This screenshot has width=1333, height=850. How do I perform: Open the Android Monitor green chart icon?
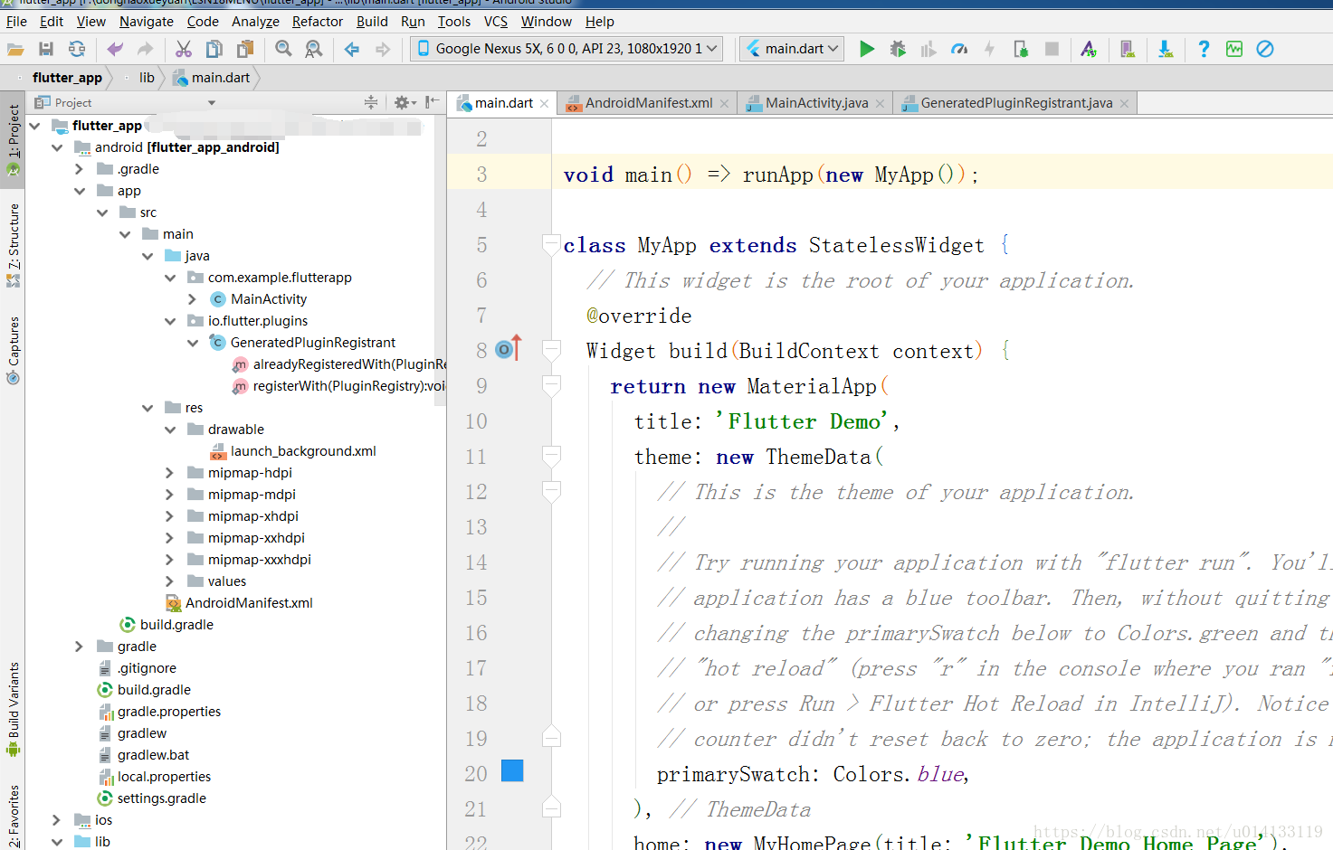click(x=1234, y=49)
